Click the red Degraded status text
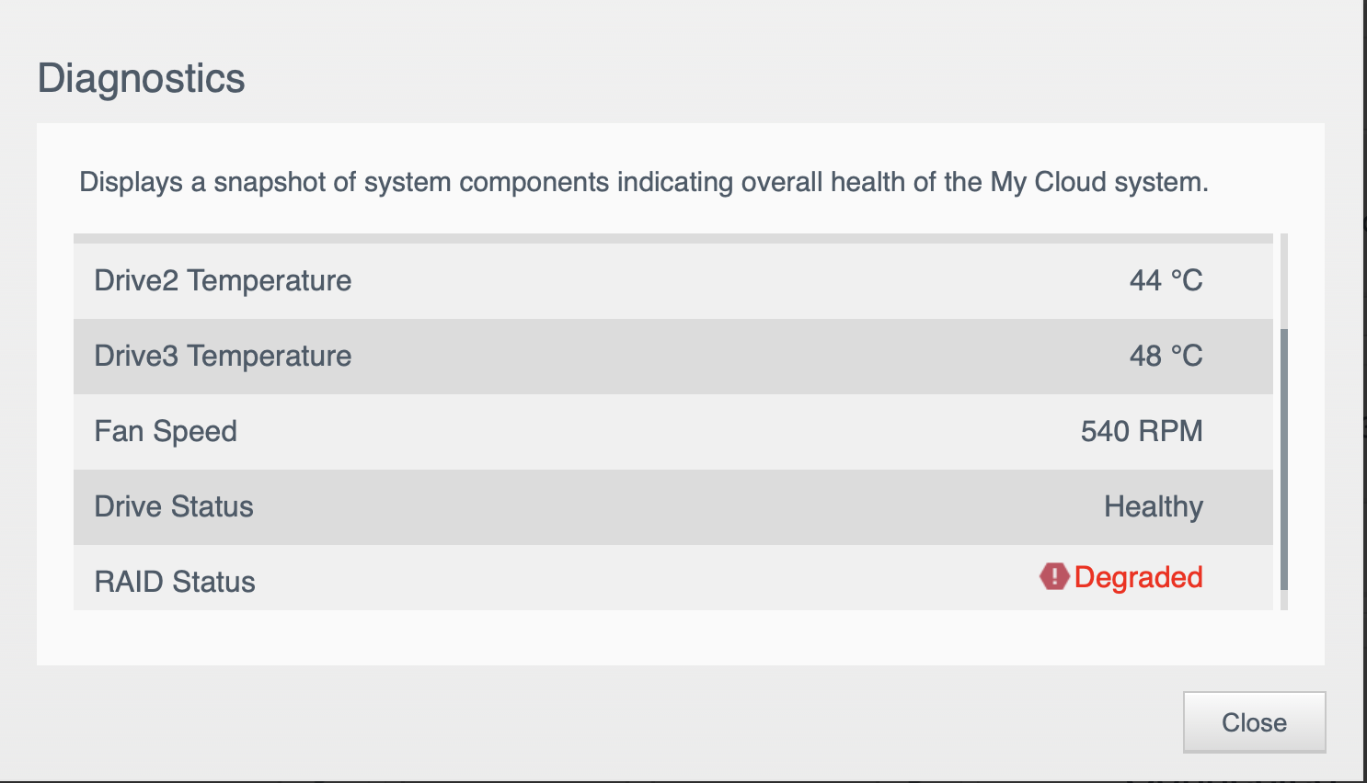Screen dimensions: 1367x783 1138,577
